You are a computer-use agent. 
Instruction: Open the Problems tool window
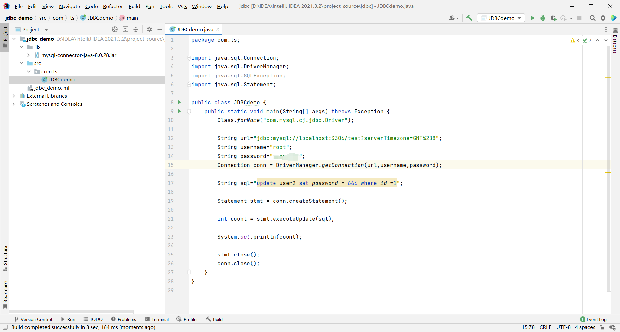pos(123,319)
